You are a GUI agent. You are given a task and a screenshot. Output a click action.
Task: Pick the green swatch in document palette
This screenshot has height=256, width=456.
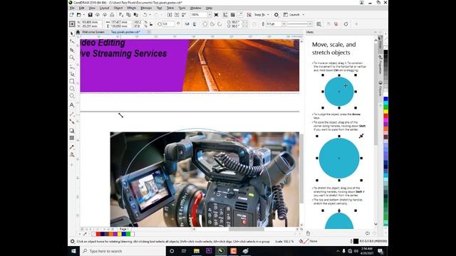(x=128, y=234)
